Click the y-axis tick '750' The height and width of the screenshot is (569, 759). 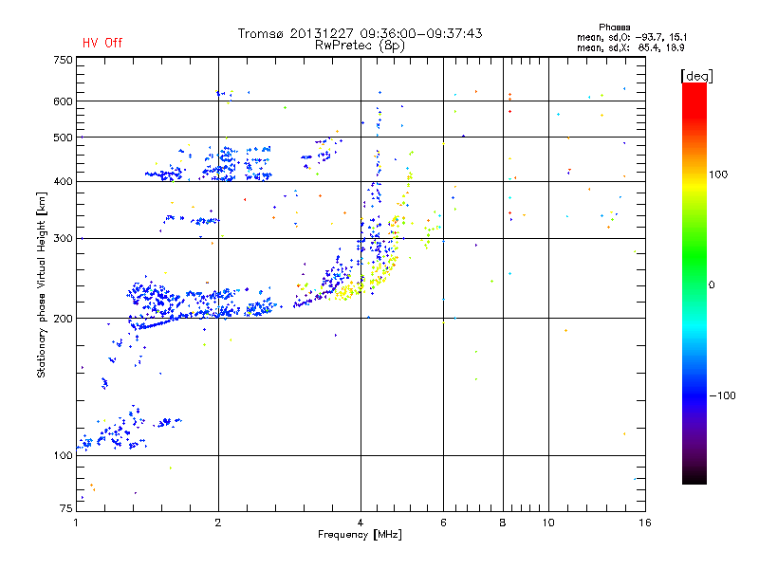[63, 60]
